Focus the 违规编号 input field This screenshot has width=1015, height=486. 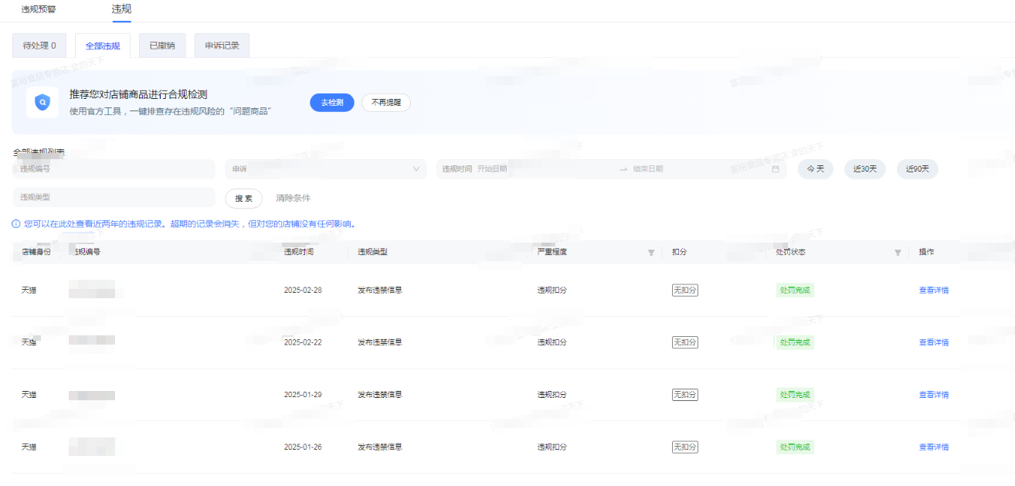point(114,169)
